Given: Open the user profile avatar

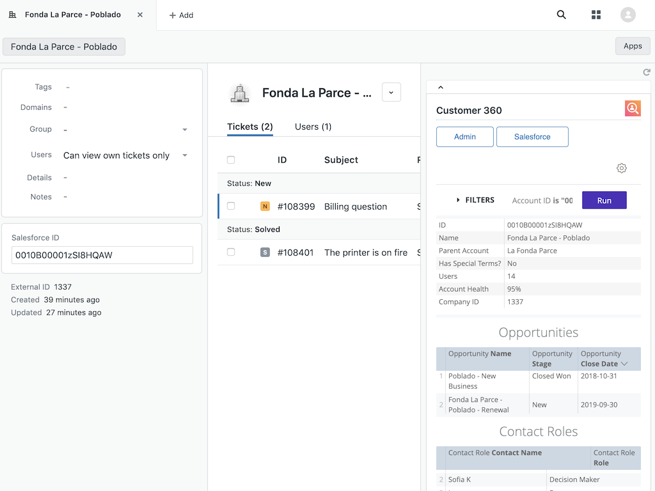Looking at the screenshot, I should [x=628, y=15].
